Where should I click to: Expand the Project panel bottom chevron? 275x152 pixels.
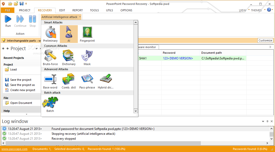pyautogui.click(x=27, y=114)
